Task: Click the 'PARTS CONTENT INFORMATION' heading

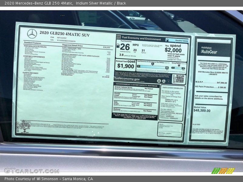Action: 173,88
